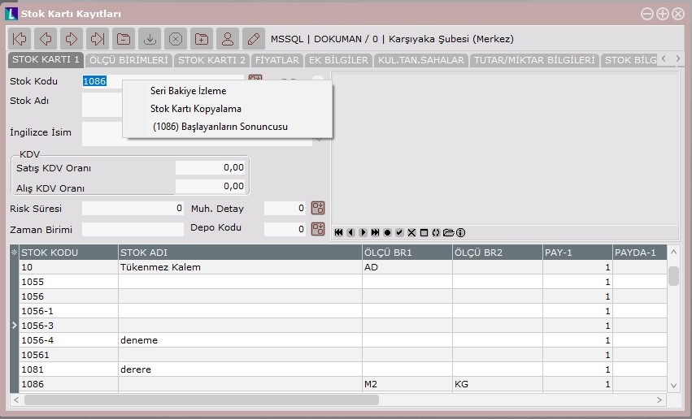692x419 pixels.
Task: Click the horizontal scrollbar under the grid
Action: pyautogui.click(x=325, y=400)
